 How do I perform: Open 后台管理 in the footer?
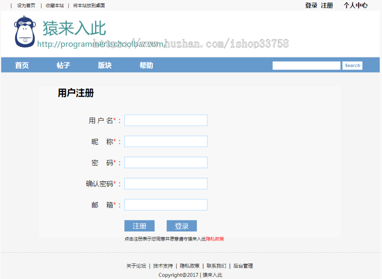(243, 265)
